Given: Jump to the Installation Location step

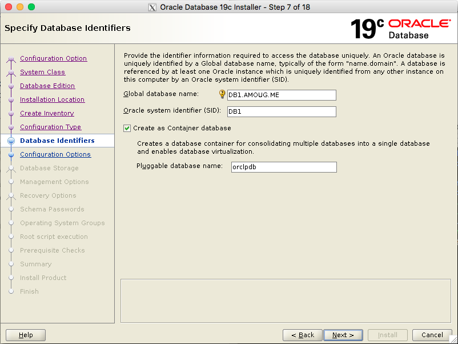Looking at the screenshot, I should point(52,99).
